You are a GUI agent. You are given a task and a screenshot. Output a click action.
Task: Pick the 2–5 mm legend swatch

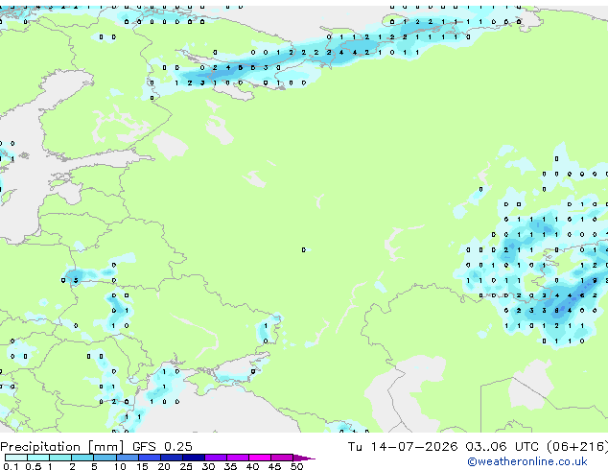coord(82,458)
